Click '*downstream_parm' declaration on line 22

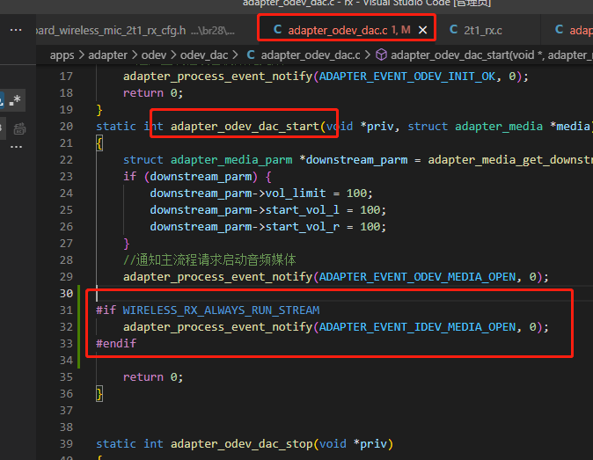353,160
